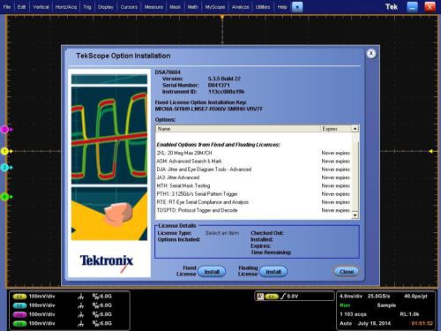Select the 2XL: 20 Meg Max option row
Screen dimensions: 441x331
coord(253,153)
